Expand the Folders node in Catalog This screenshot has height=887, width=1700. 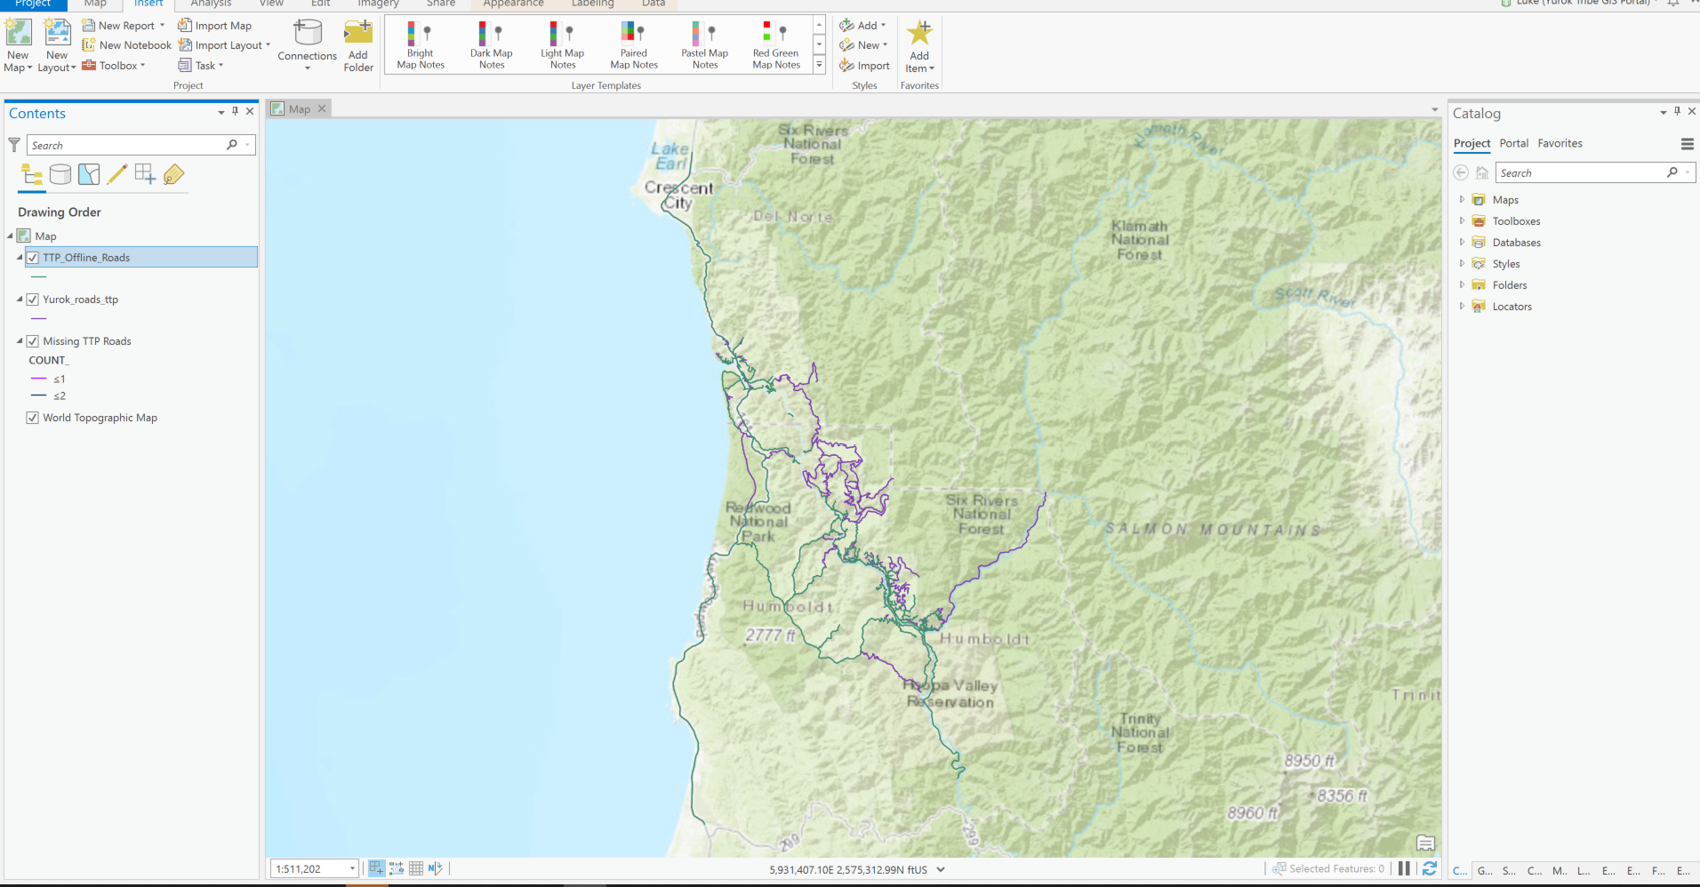[1462, 284]
